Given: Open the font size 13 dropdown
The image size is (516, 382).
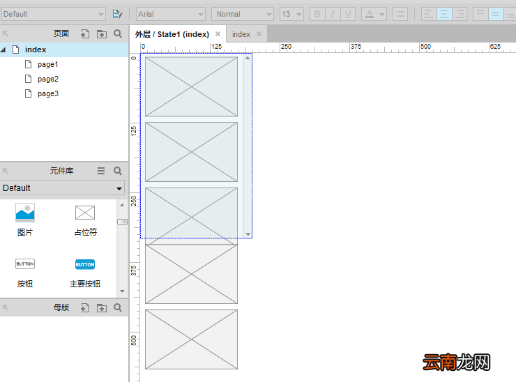Looking at the screenshot, I should [291, 14].
